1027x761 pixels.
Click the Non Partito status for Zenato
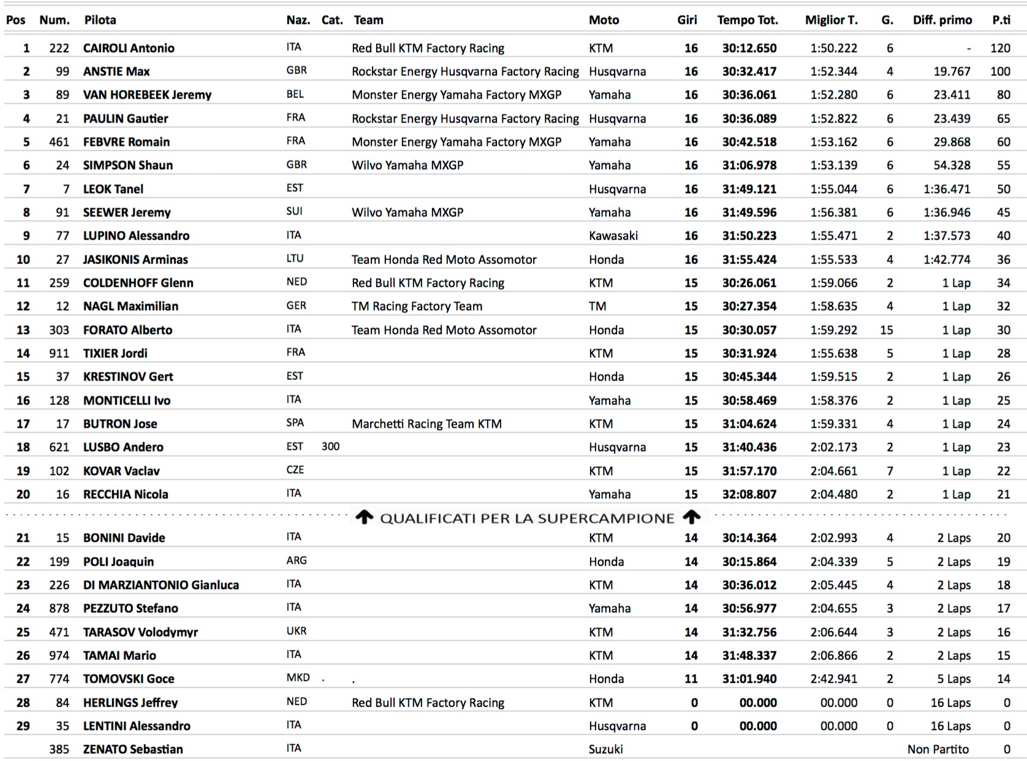(938, 749)
